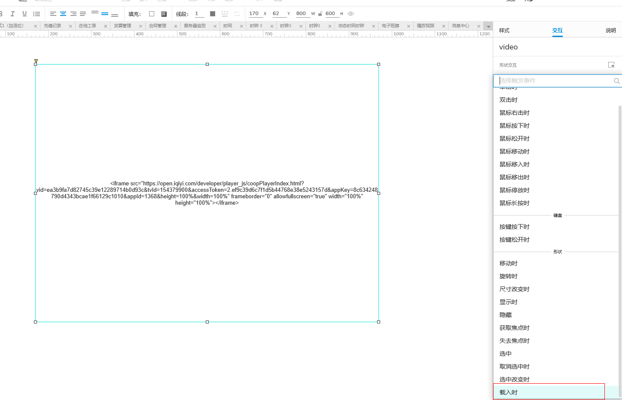Toggle the aspect ratio lock
The image size is (622, 400).
320,14
